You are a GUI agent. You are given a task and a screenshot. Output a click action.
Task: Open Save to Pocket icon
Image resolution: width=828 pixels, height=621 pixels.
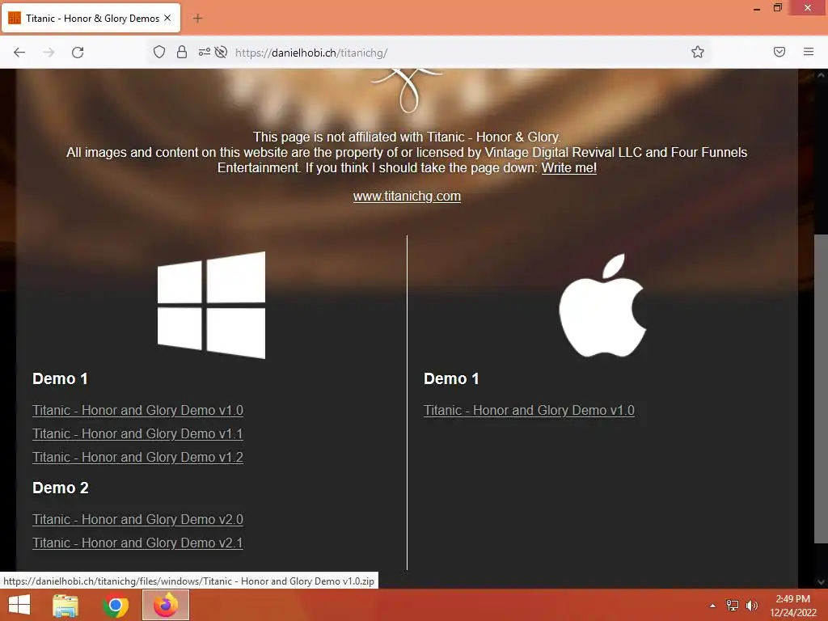point(779,52)
